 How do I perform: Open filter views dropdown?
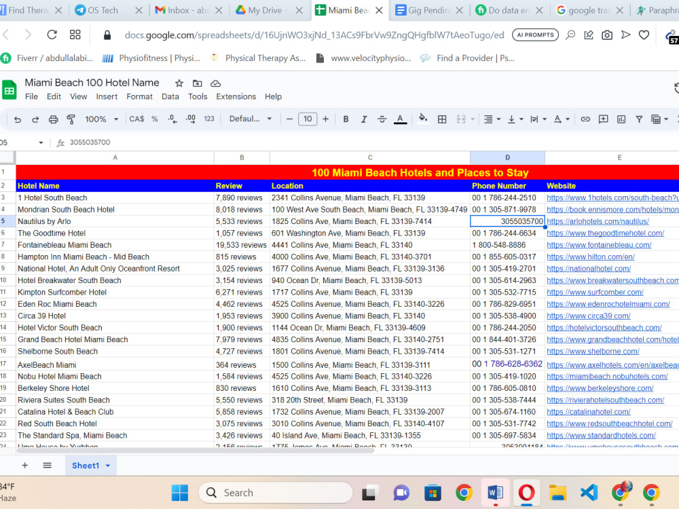660,119
